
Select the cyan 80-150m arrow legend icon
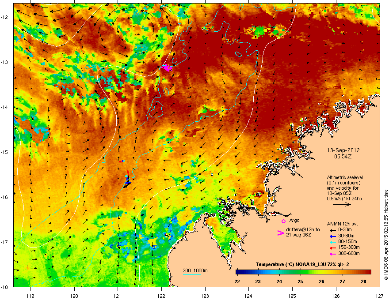333,242
